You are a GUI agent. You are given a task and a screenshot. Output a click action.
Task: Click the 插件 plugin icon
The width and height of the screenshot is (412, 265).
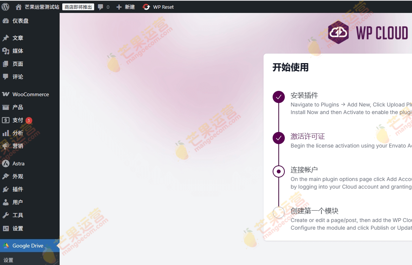pyautogui.click(x=6, y=189)
